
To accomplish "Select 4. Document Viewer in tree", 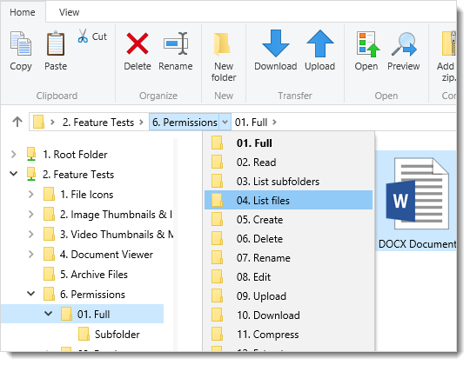I will click(x=106, y=255).
